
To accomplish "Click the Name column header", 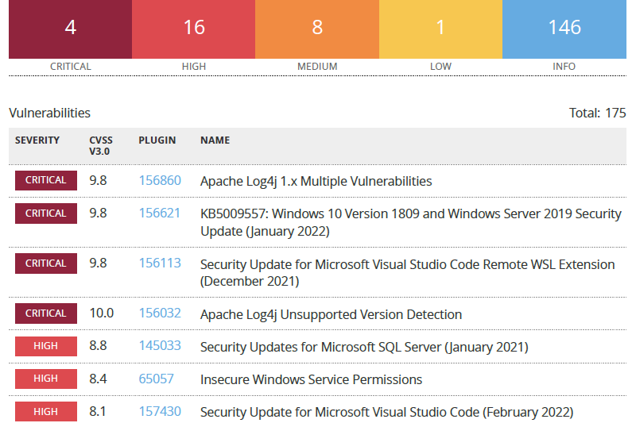I will [215, 140].
